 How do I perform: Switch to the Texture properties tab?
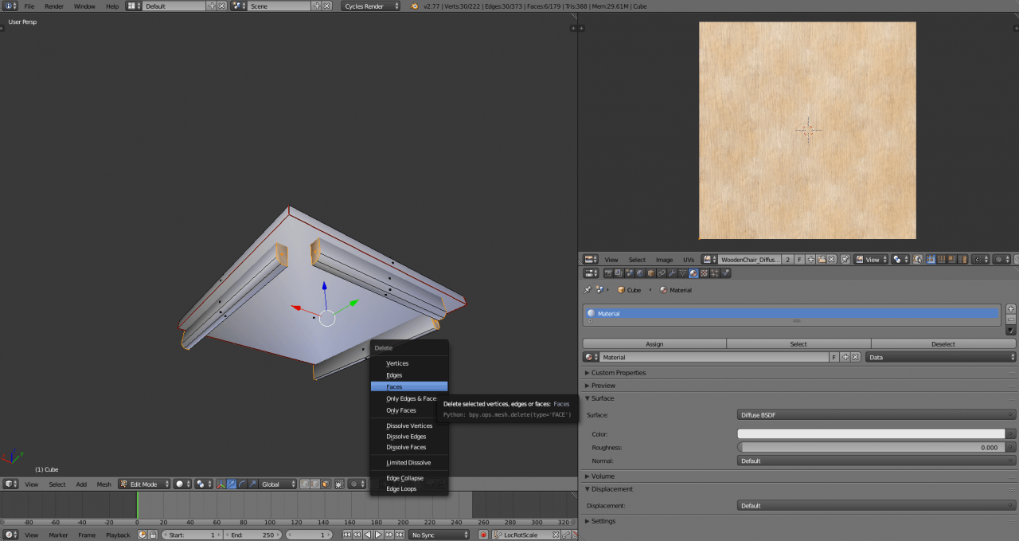pyautogui.click(x=704, y=273)
